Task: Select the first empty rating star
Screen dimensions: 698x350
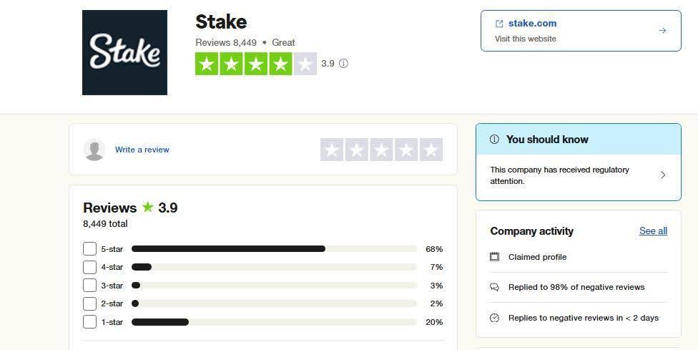Action: point(332,150)
